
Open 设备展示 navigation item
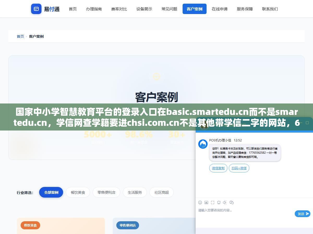tap(144, 9)
